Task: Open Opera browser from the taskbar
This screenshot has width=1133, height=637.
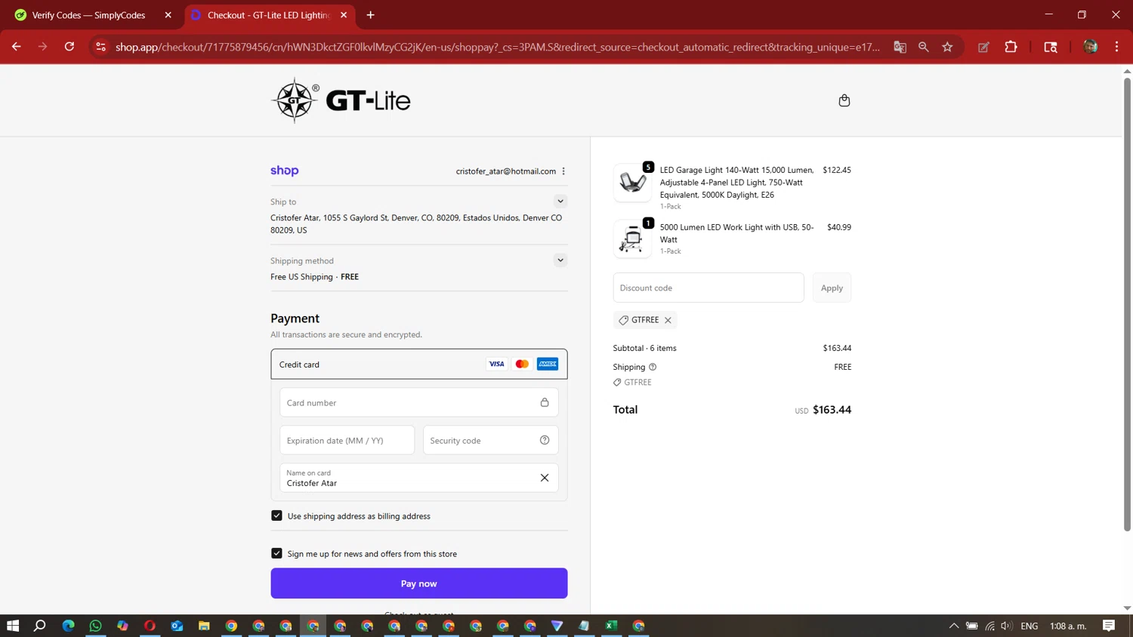Action: coord(150,626)
